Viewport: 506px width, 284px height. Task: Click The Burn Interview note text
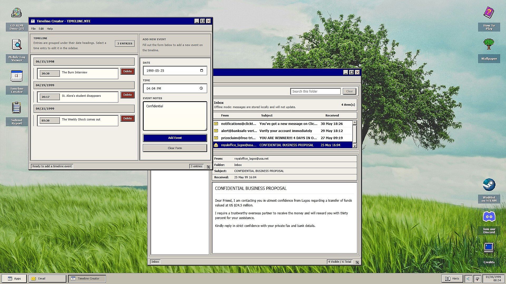[75, 72]
